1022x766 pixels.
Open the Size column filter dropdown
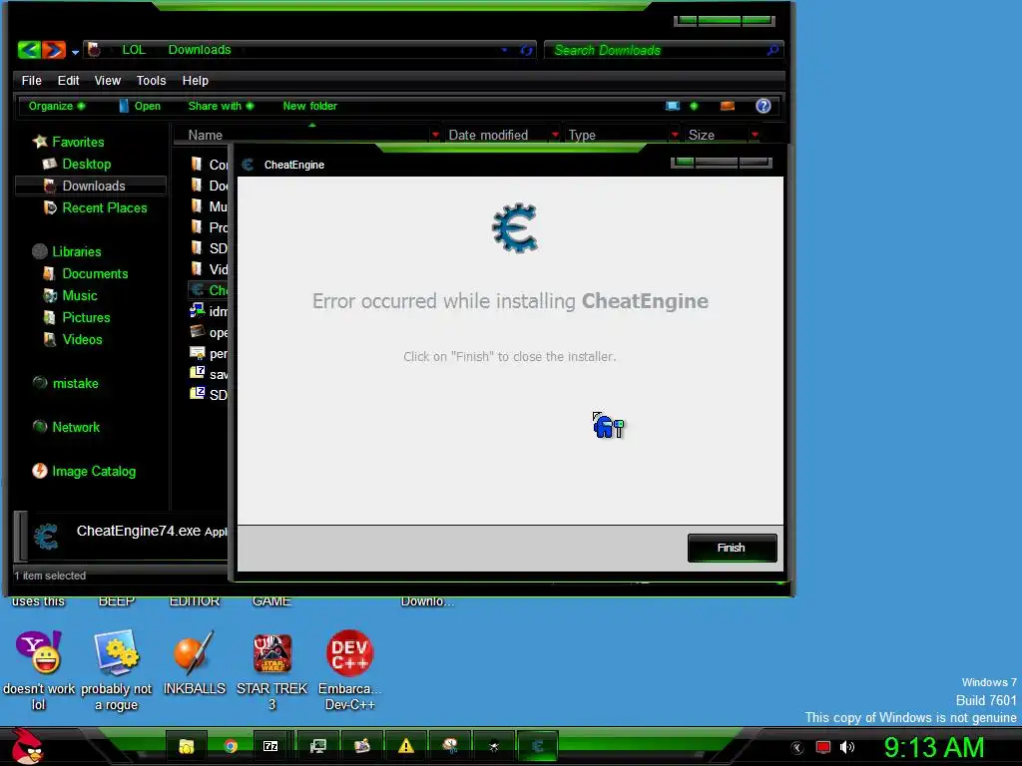pyautogui.click(x=755, y=135)
